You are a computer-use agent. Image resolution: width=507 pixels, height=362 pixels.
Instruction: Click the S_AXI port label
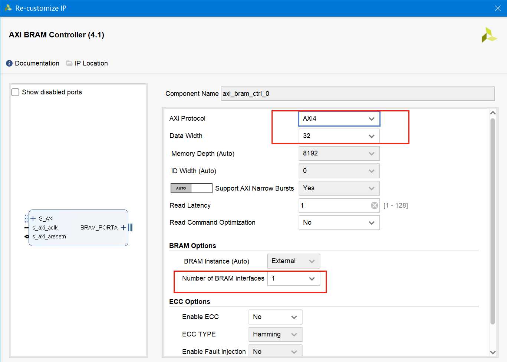coord(46,219)
